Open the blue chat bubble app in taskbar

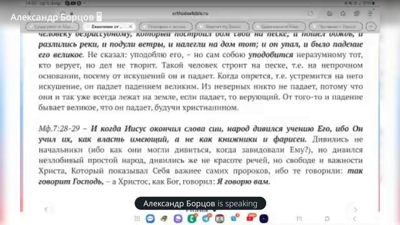150,218
